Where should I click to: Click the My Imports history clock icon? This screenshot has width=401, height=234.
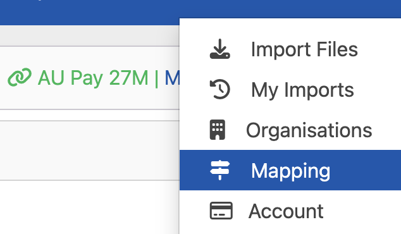tap(220, 90)
